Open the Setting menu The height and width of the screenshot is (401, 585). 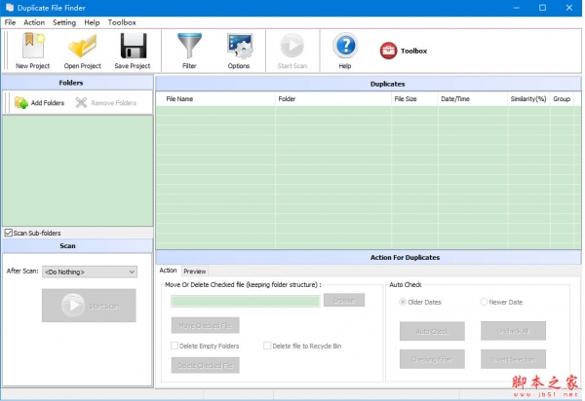click(x=64, y=22)
